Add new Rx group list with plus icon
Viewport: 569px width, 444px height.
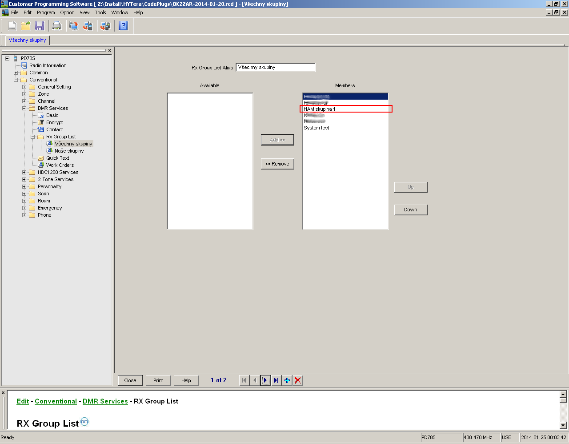pyautogui.click(x=287, y=380)
